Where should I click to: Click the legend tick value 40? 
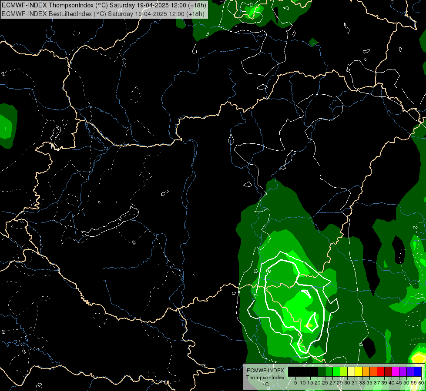pyautogui.click(x=392, y=383)
